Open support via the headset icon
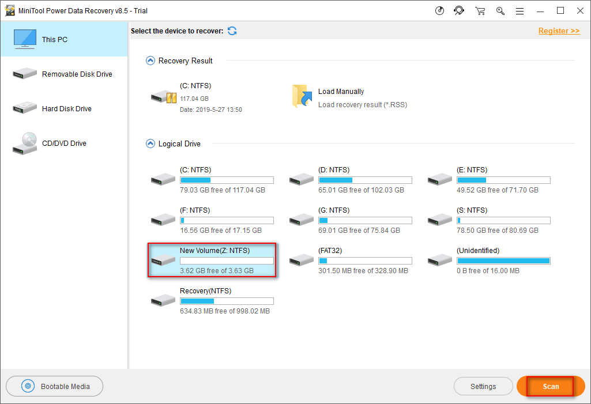This screenshot has width=591, height=404. coord(459,10)
